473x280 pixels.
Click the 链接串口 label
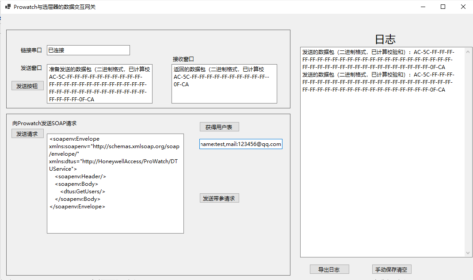point(31,50)
